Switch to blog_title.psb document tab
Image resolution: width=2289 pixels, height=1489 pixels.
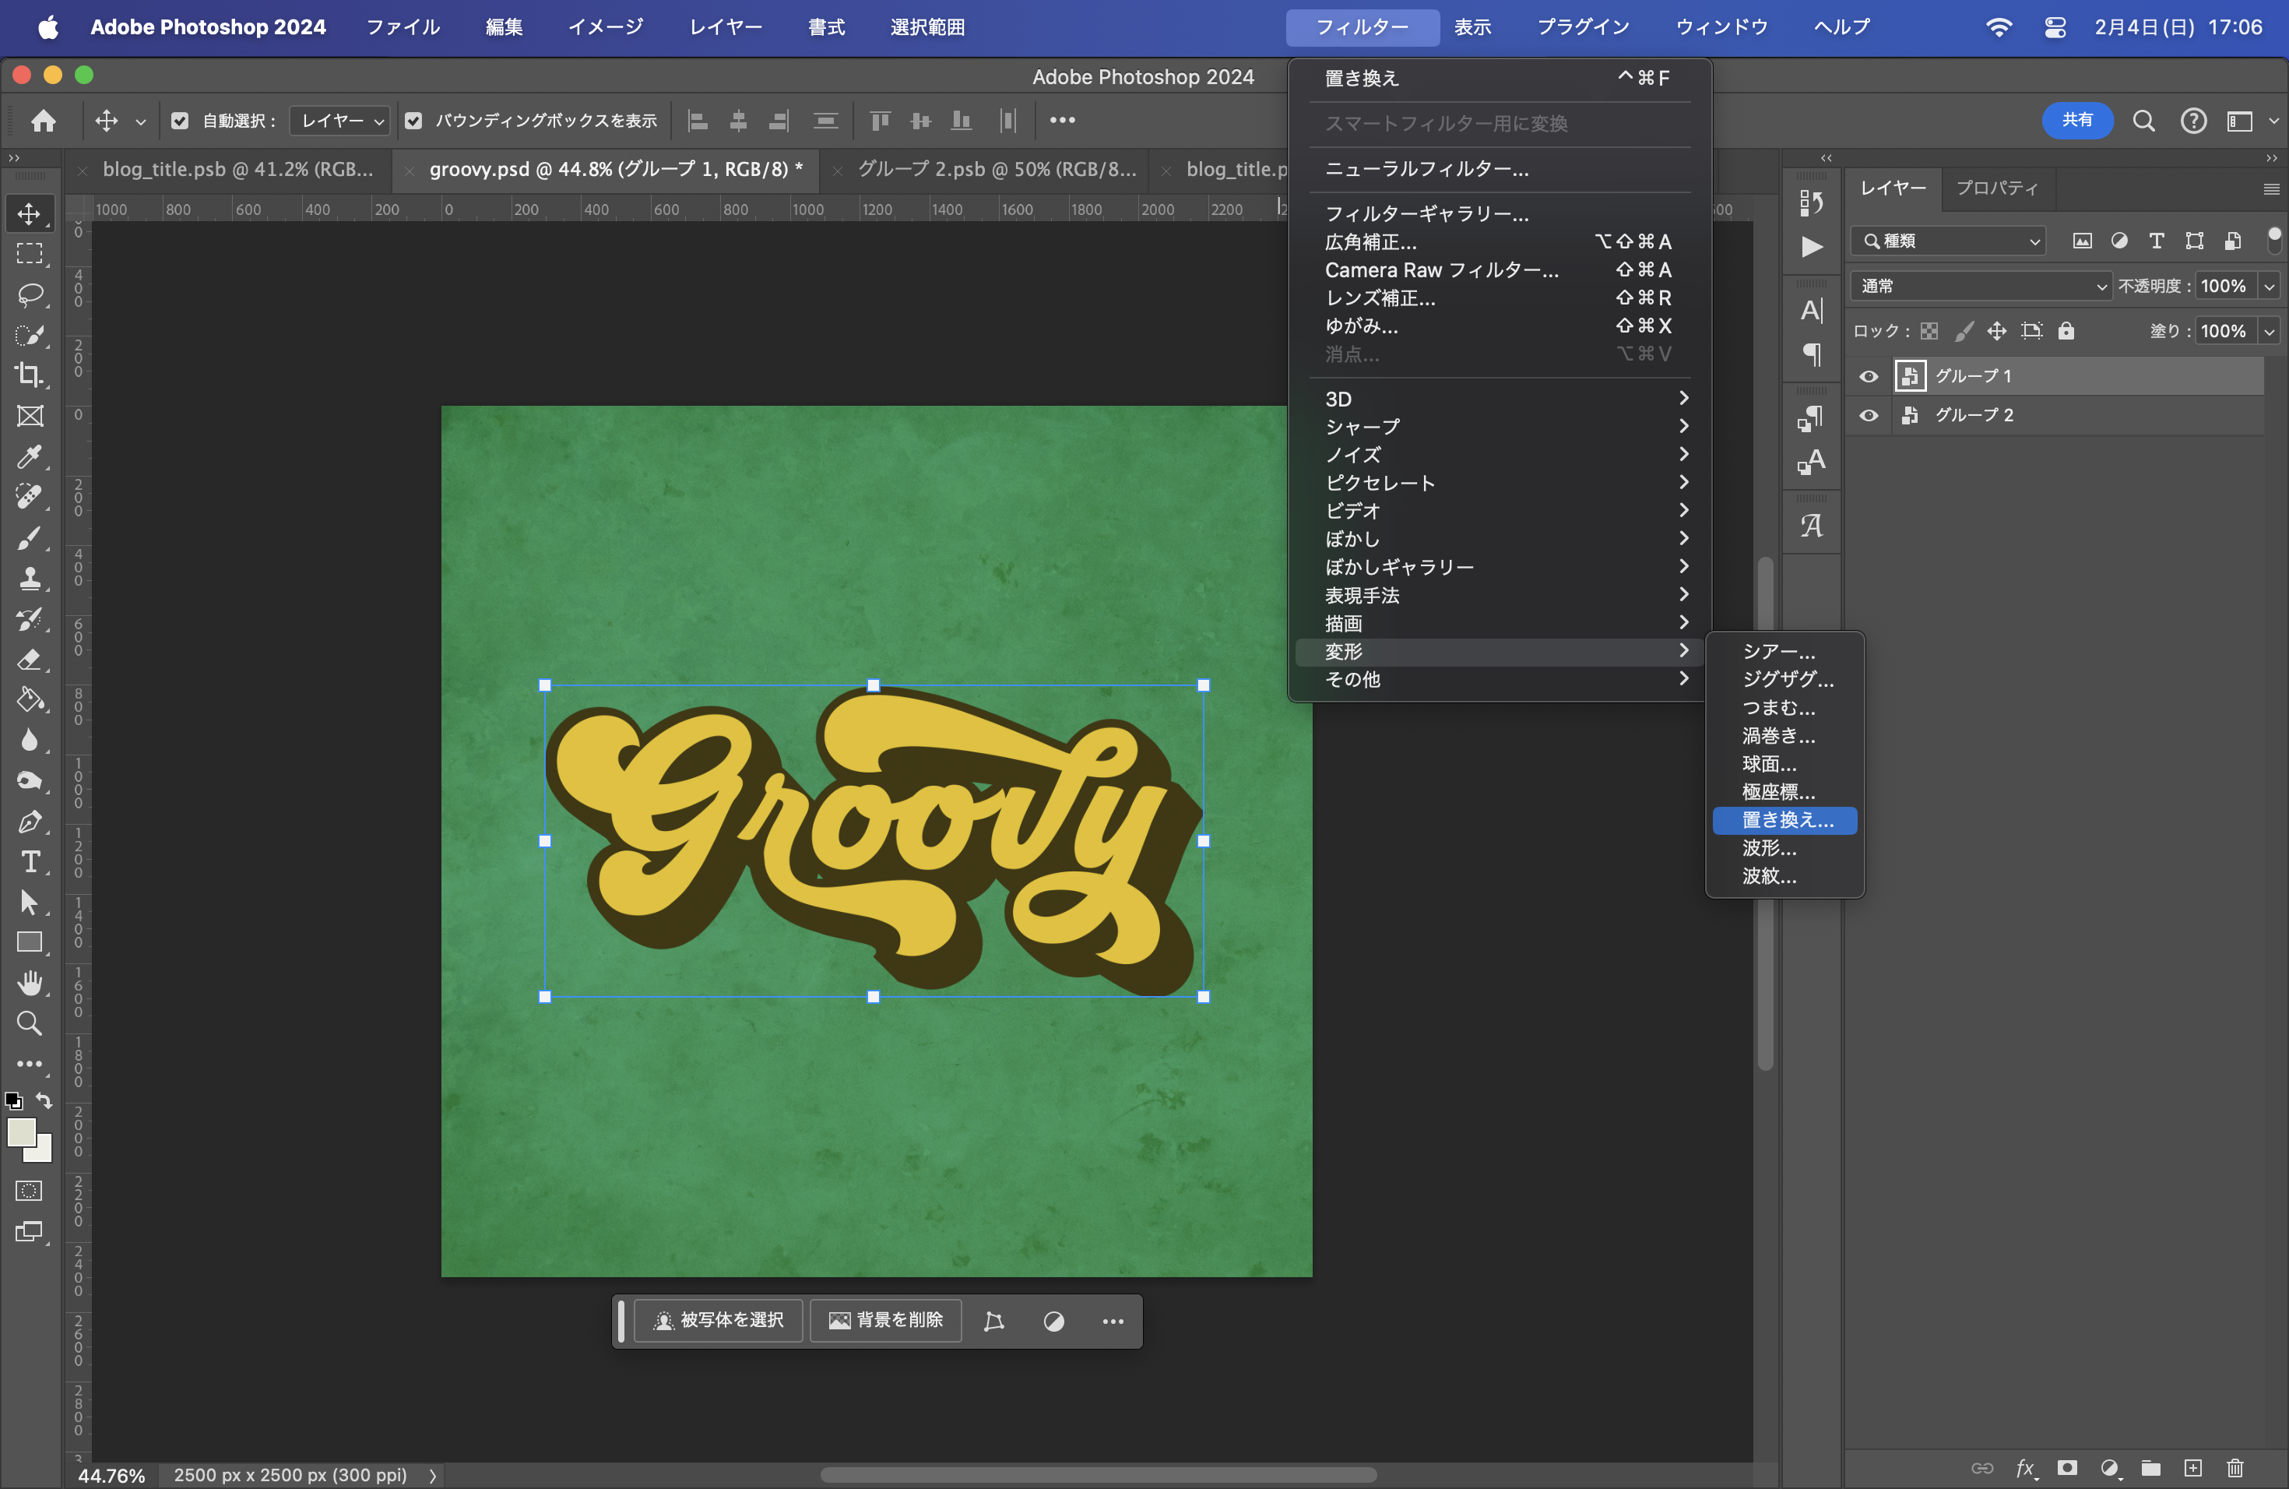(x=237, y=169)
